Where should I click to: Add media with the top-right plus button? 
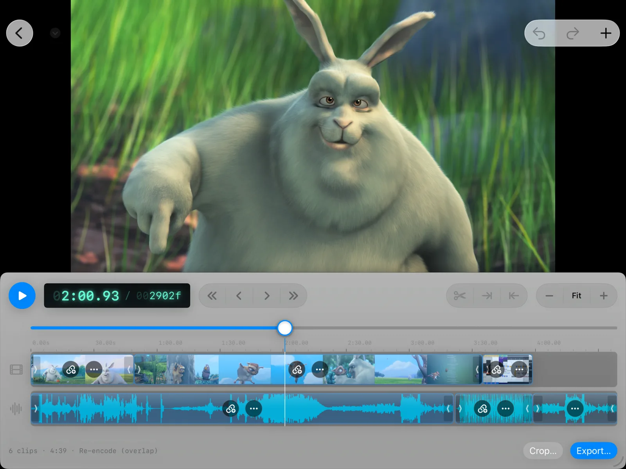(x=606, y=33)
